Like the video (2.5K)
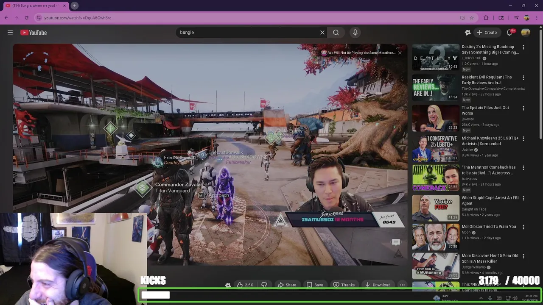 tap(245, 285)
